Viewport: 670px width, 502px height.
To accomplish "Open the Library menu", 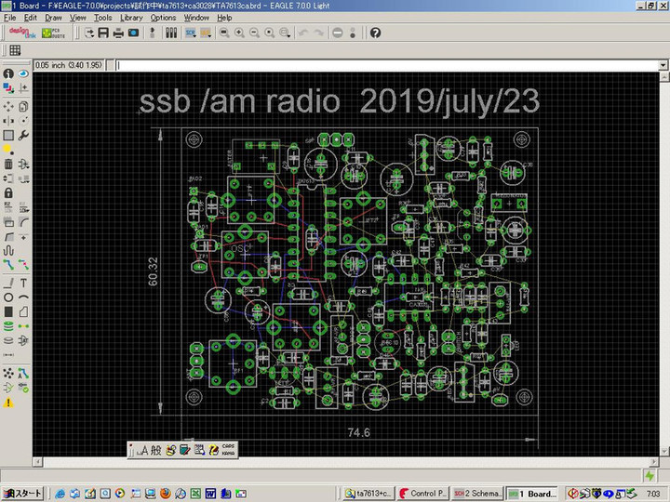I will 131,18.
